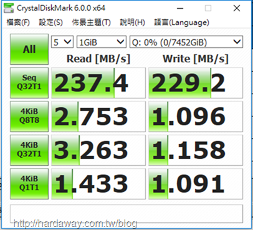Close the CrystalDiskMark window
The width and height of the screenshot is (253, 230).
pos(237,8)
